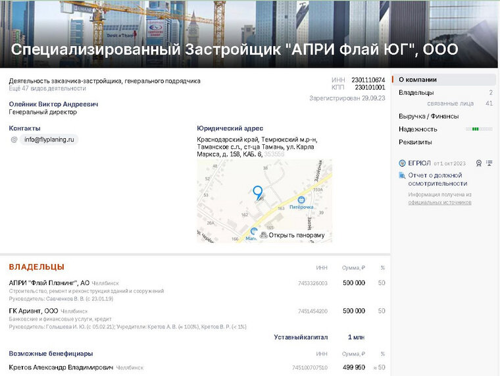Expand Ещё 47 видов деятельности

click(x=47, y=88)
